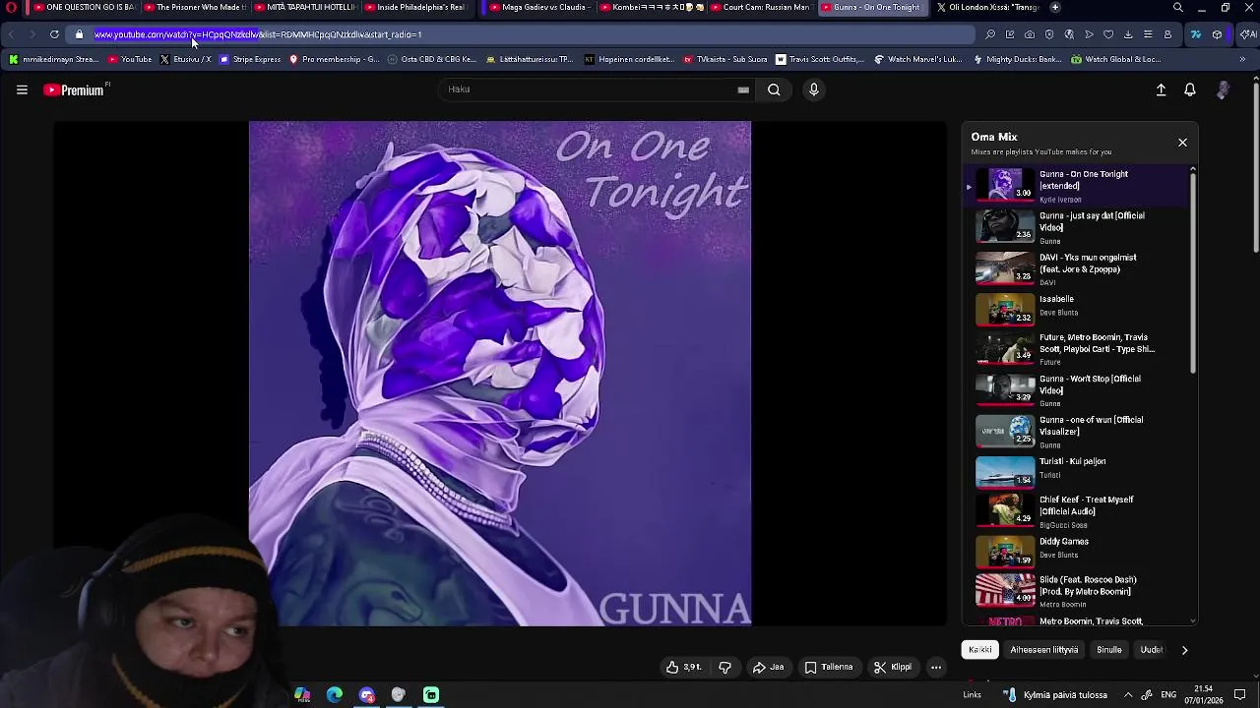The width and height of the screenshot is (1260, 708).
Task: Select the Aiheeseen liittyviä filter chip
Action: coord(1043,650)
